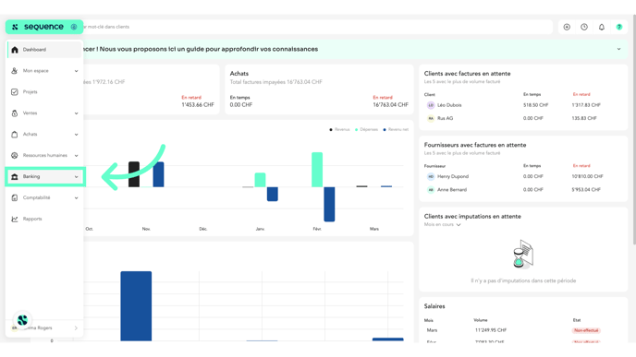Screen dimensions: 636x357
Task: Select Dashboard in the sidebar
Action: (44, 50)
